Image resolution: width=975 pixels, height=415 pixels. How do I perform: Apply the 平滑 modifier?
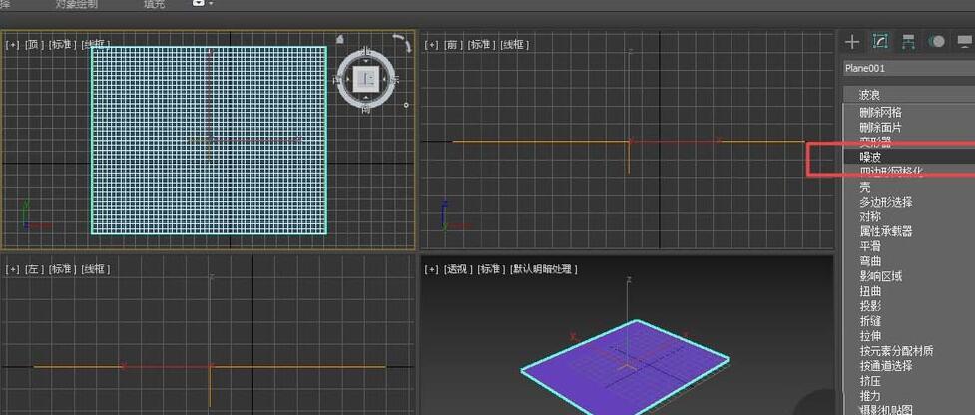(870, 246)
